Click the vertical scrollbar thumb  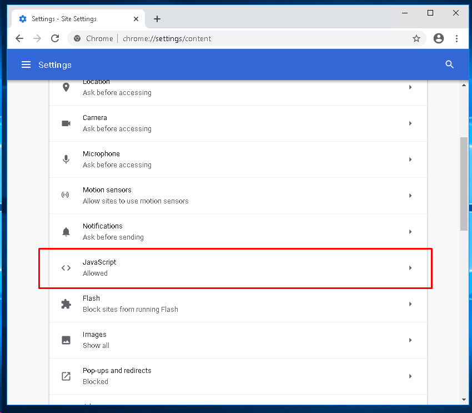pos(464,184)
